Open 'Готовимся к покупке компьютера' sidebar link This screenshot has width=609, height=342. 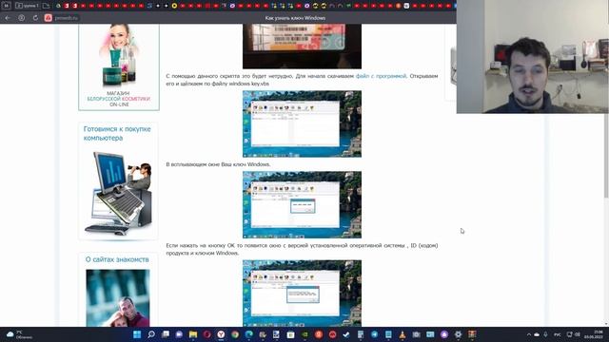click(117, 133)
